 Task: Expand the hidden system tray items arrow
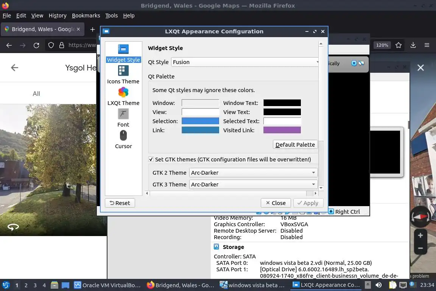coord(367,285)
